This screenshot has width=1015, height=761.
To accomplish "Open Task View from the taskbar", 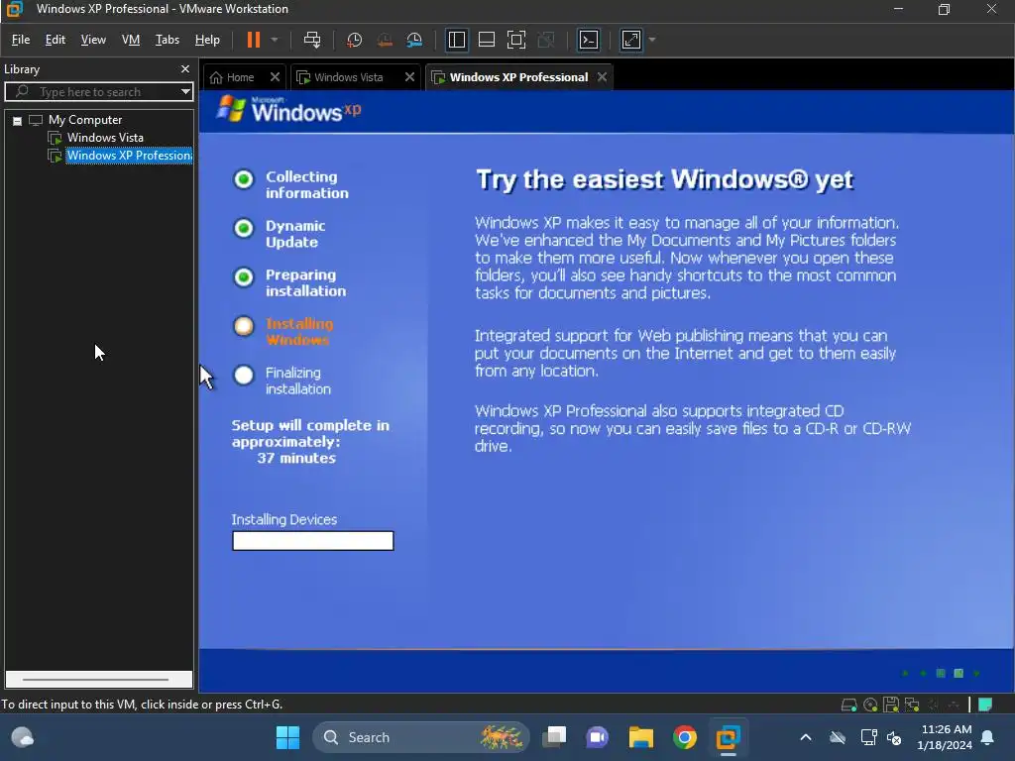I will click(554, 737).
